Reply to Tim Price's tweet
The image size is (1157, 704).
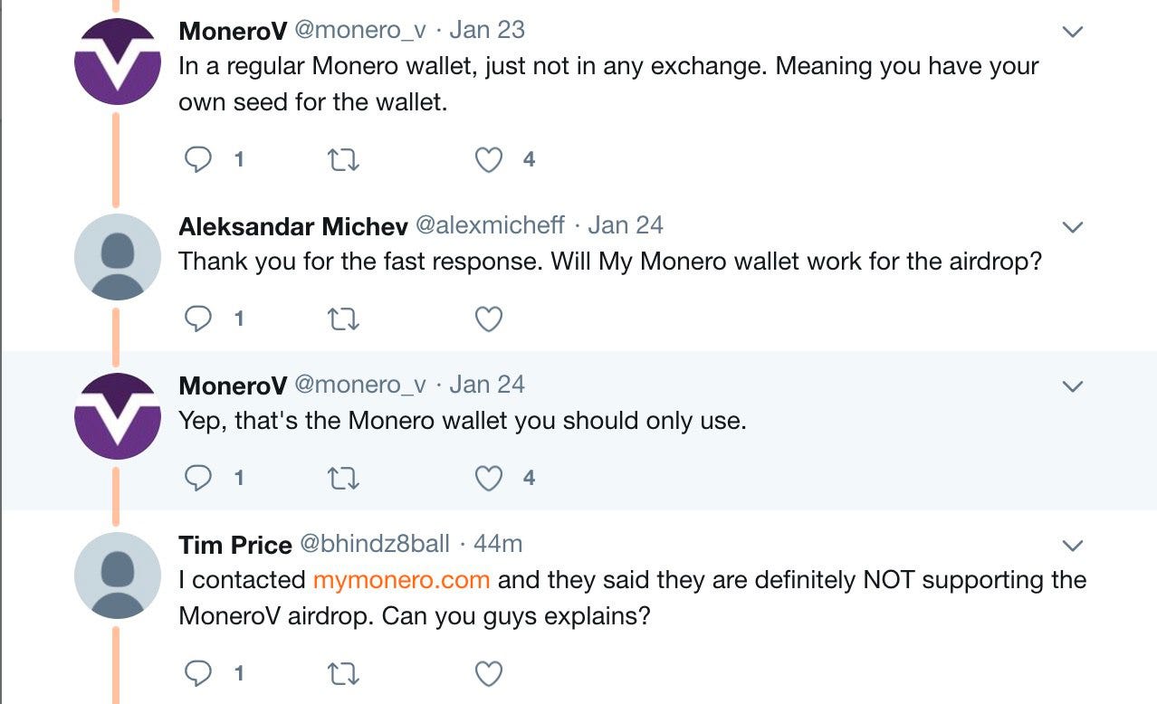tap(198, 673)
